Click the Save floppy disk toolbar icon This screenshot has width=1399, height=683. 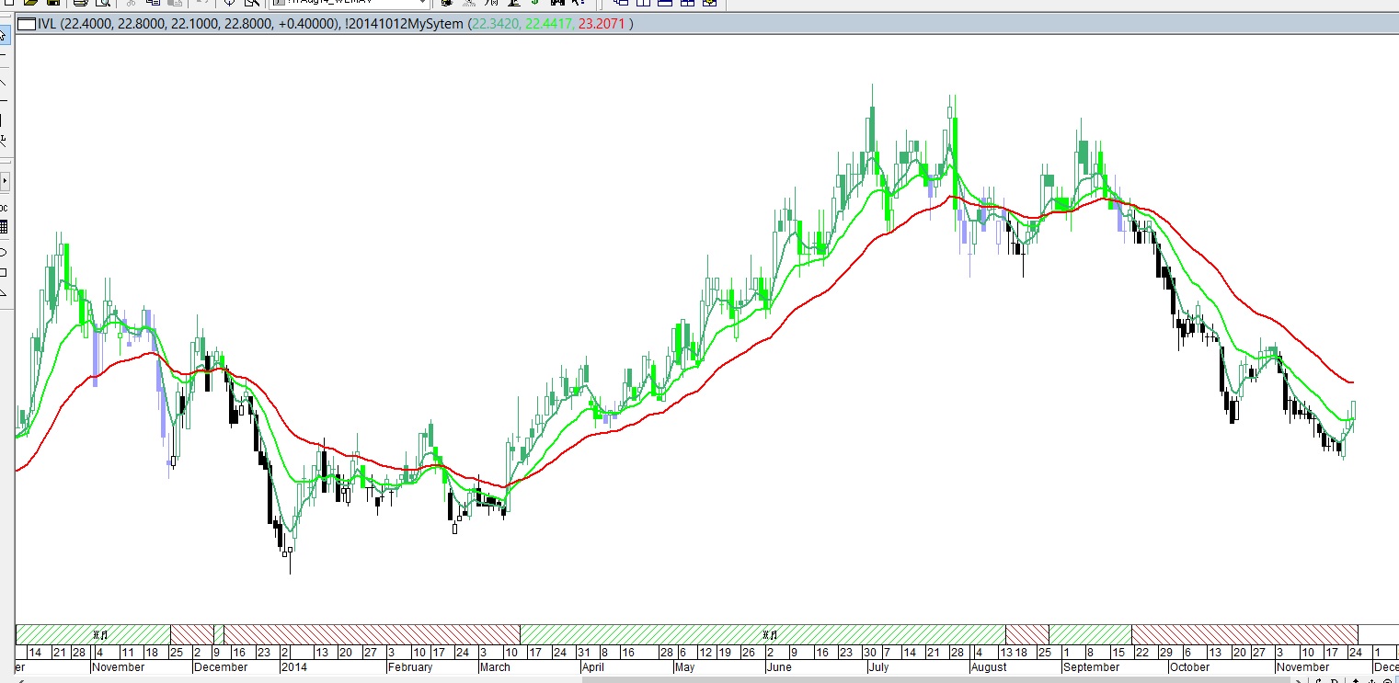point(53,4)
